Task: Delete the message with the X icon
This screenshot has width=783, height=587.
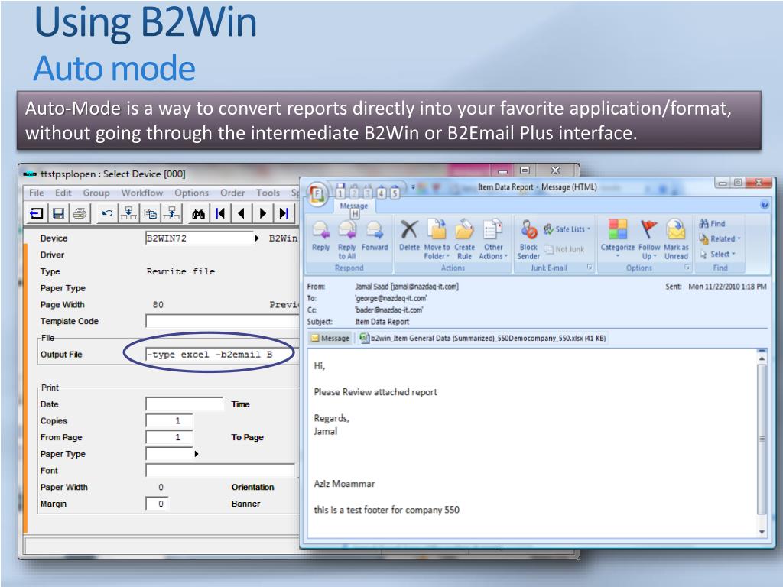Action: 409,236
